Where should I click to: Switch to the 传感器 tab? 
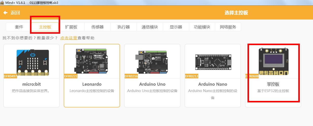(x=97, y=27)
